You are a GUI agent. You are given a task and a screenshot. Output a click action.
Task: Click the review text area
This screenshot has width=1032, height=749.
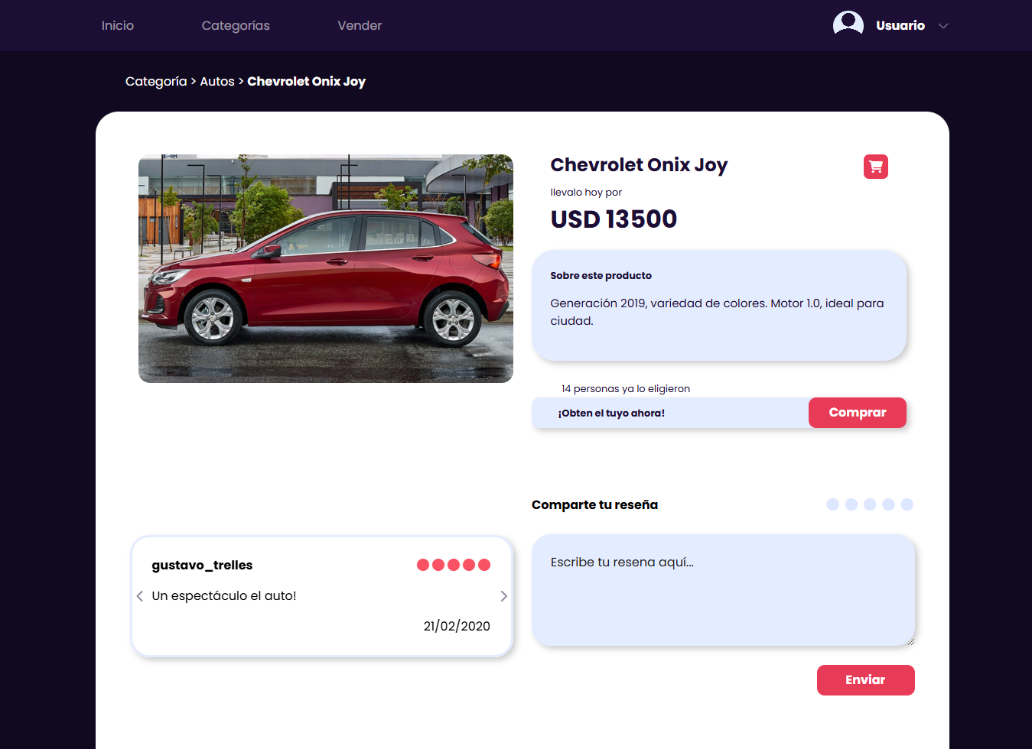point(723,590)
